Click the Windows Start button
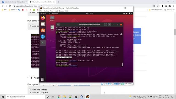The height and width of the screenshot is (99, 176). coord(3,97)
